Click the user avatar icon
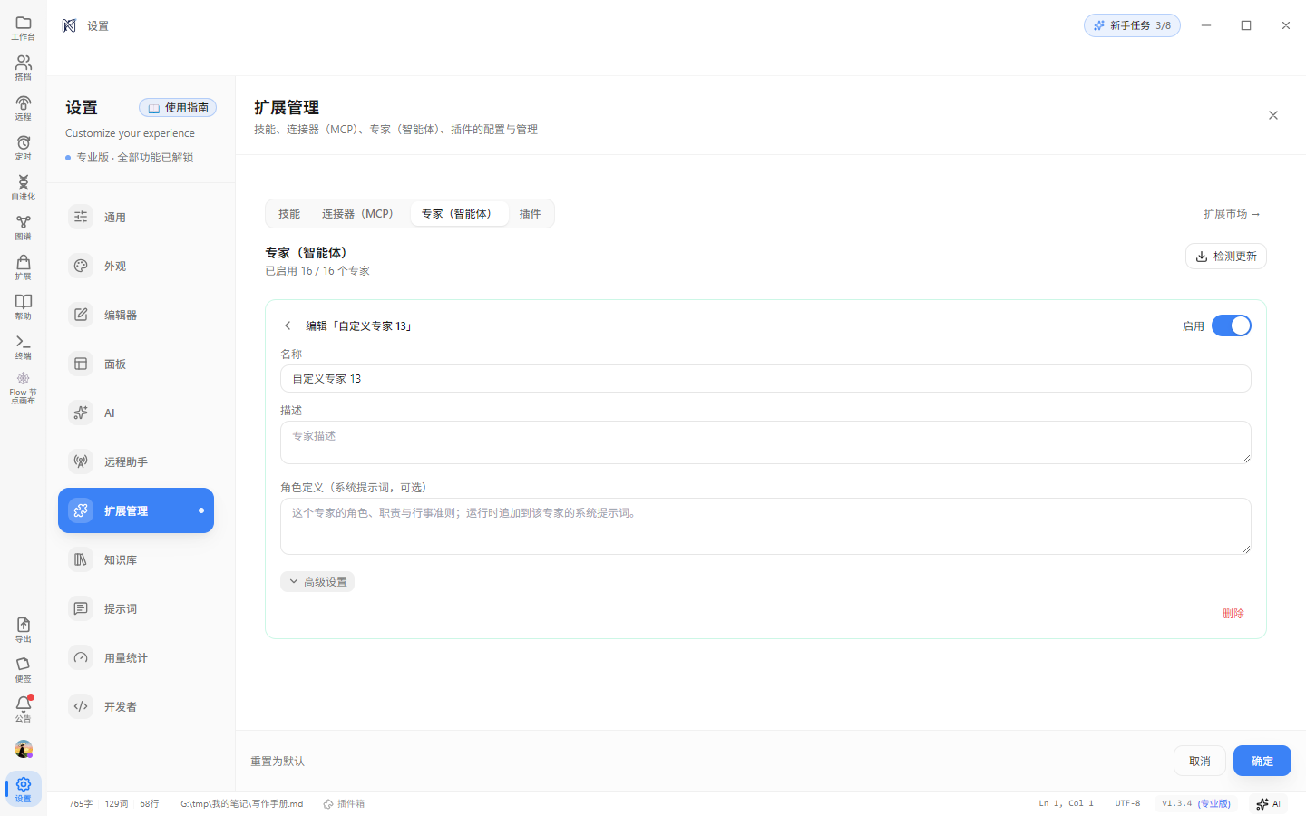Image resolution: width=1306 pixels, height=816 pixels. [x=24, y=749]
